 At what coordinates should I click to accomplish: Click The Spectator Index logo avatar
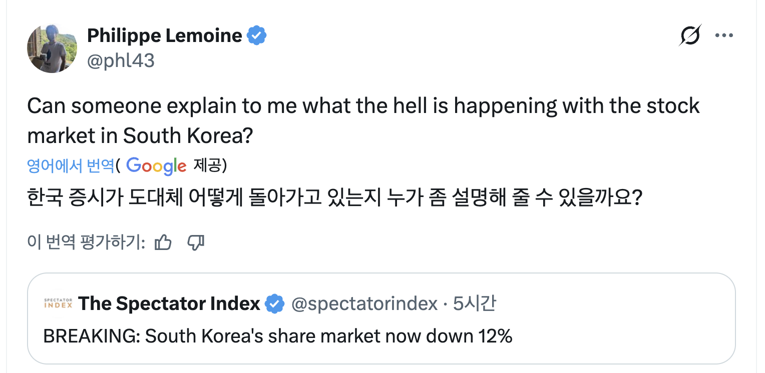[58, 303]
